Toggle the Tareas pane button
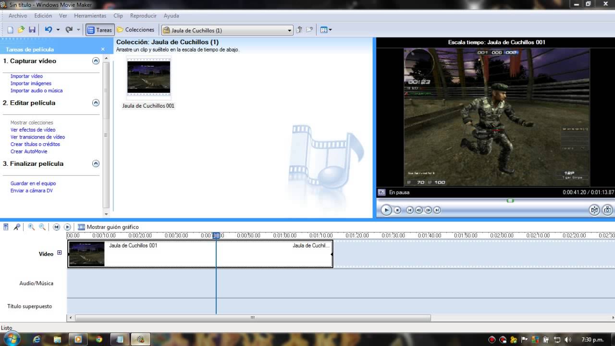 [x=100, y=30]
